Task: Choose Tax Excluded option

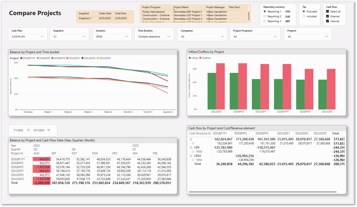Action: pos(304,12)
